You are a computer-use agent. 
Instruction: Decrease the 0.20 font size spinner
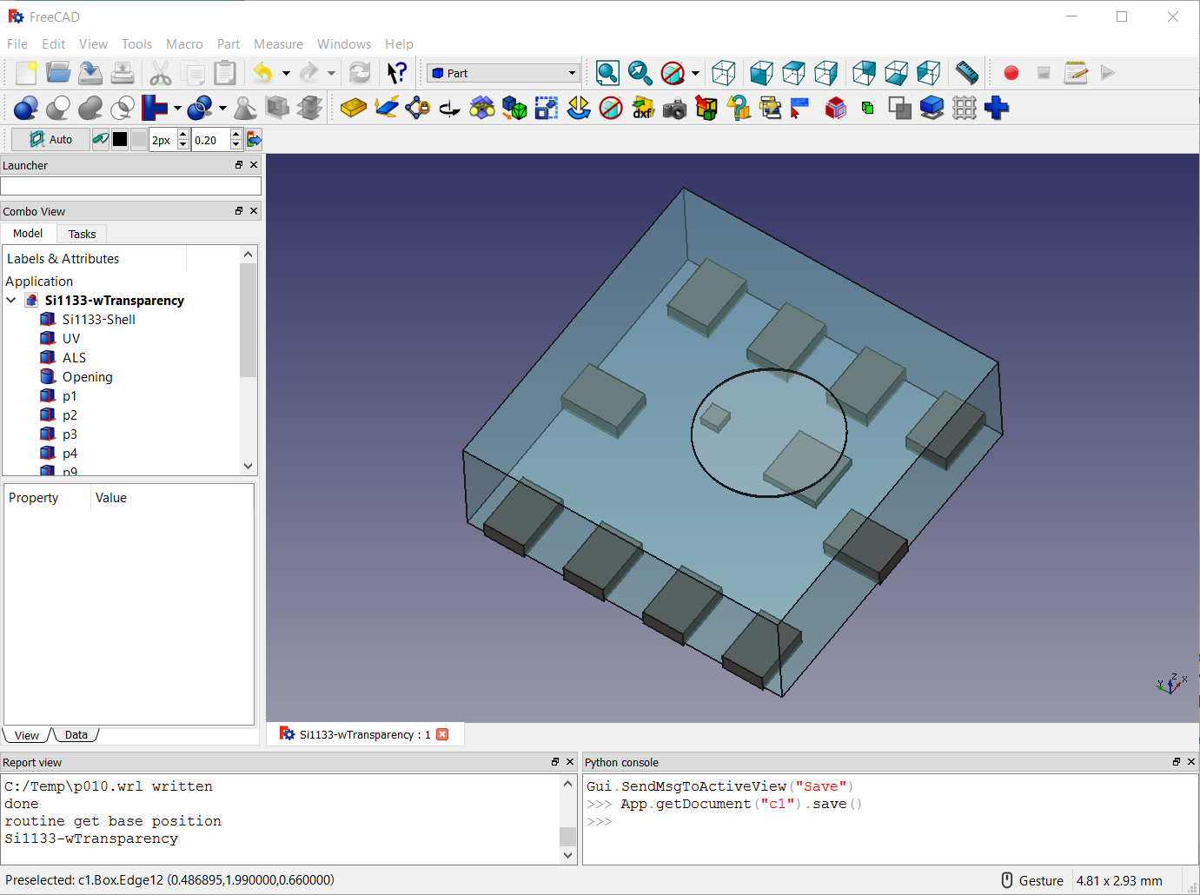[236, 144]
